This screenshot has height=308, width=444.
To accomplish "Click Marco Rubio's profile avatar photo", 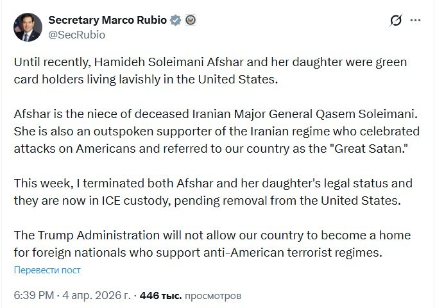I will click(x=28, y=28).
